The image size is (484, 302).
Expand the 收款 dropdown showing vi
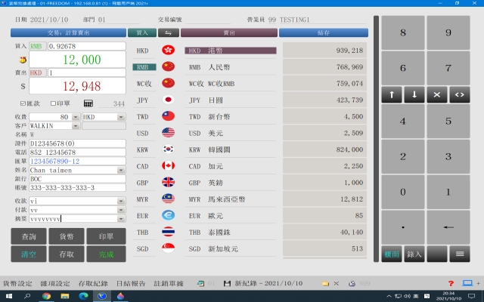[121, 202]
